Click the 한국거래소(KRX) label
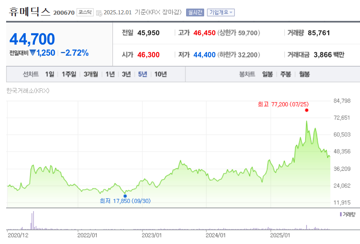The height and width of the screenshot is (244, 360). tap(28, 91)
